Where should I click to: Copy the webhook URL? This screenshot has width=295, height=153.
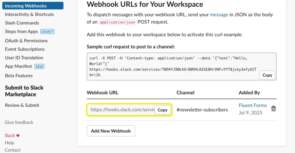click(162, 110)
